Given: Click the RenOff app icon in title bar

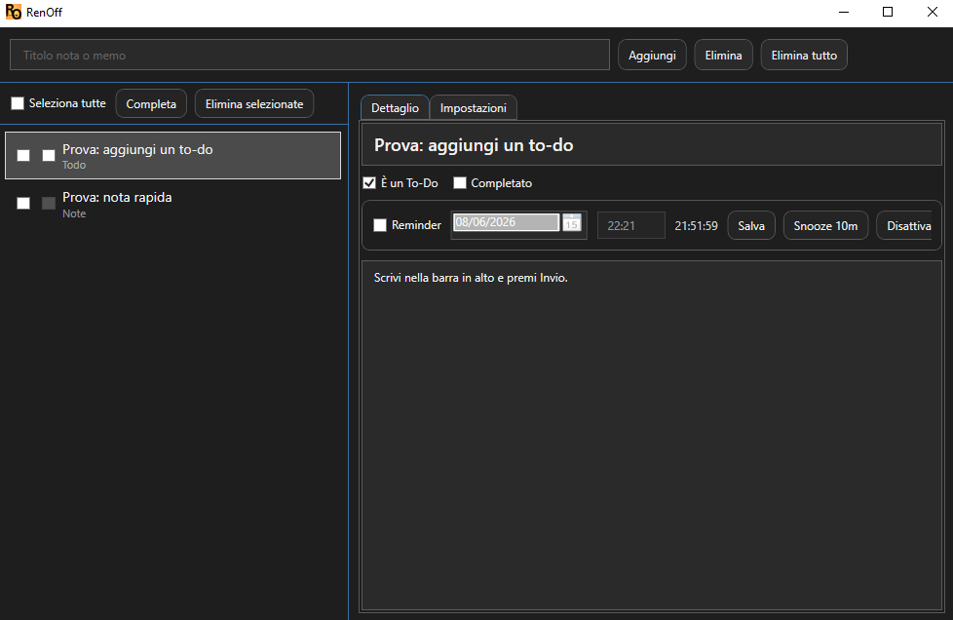Looking at the screenshot, I should pos(14,12).
